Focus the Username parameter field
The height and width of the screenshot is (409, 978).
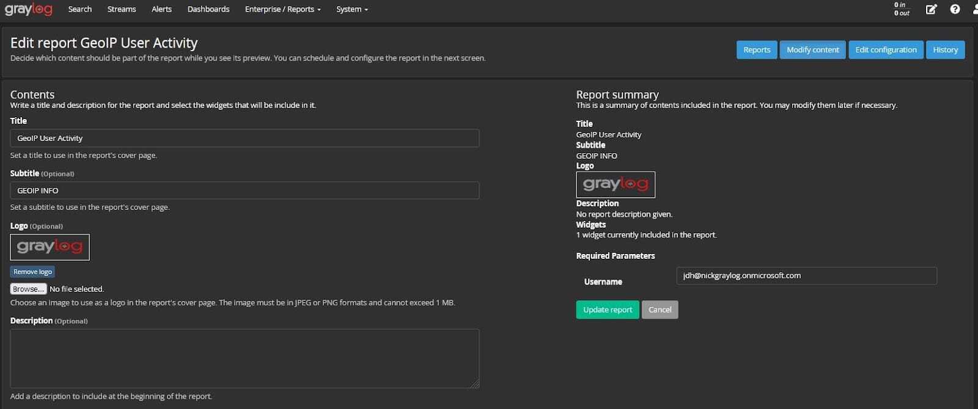[806, 275]
